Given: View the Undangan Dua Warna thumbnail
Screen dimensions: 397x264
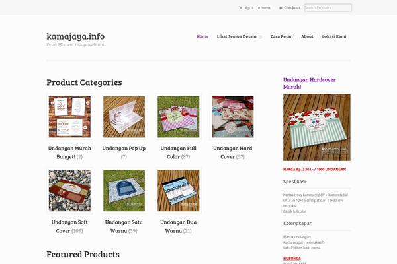Looking at the screenshot, I should (179, 191).
